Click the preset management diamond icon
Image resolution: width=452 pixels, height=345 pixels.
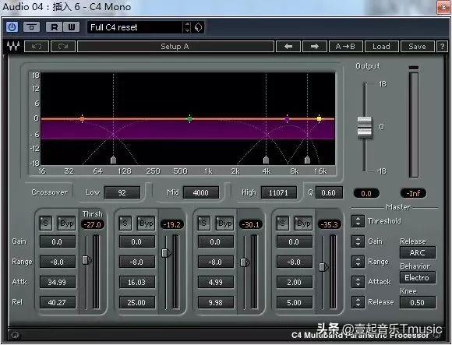199,27
